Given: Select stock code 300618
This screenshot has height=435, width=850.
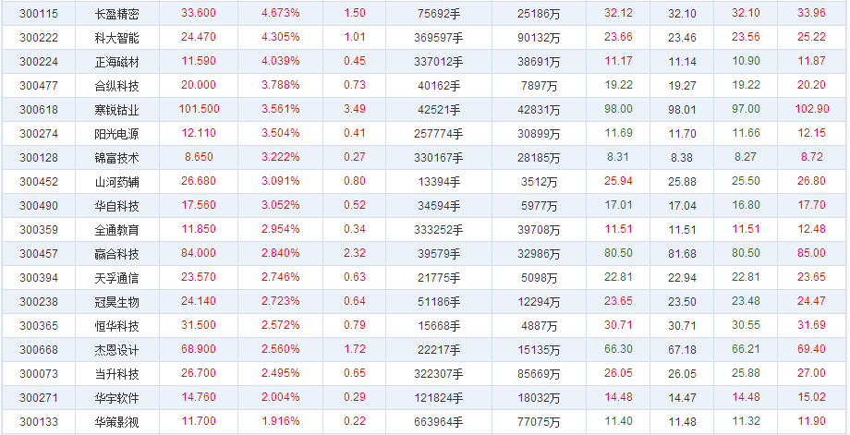Looking at the screenshot, I should tap(39, 110).
